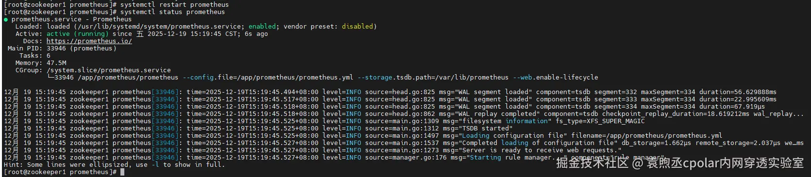This screenshot has height=177, width=811.
Task: Click 'segment=333' in the WAL log line
Action: 616,99
